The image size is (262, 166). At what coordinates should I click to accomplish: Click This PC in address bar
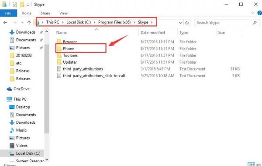53,22
